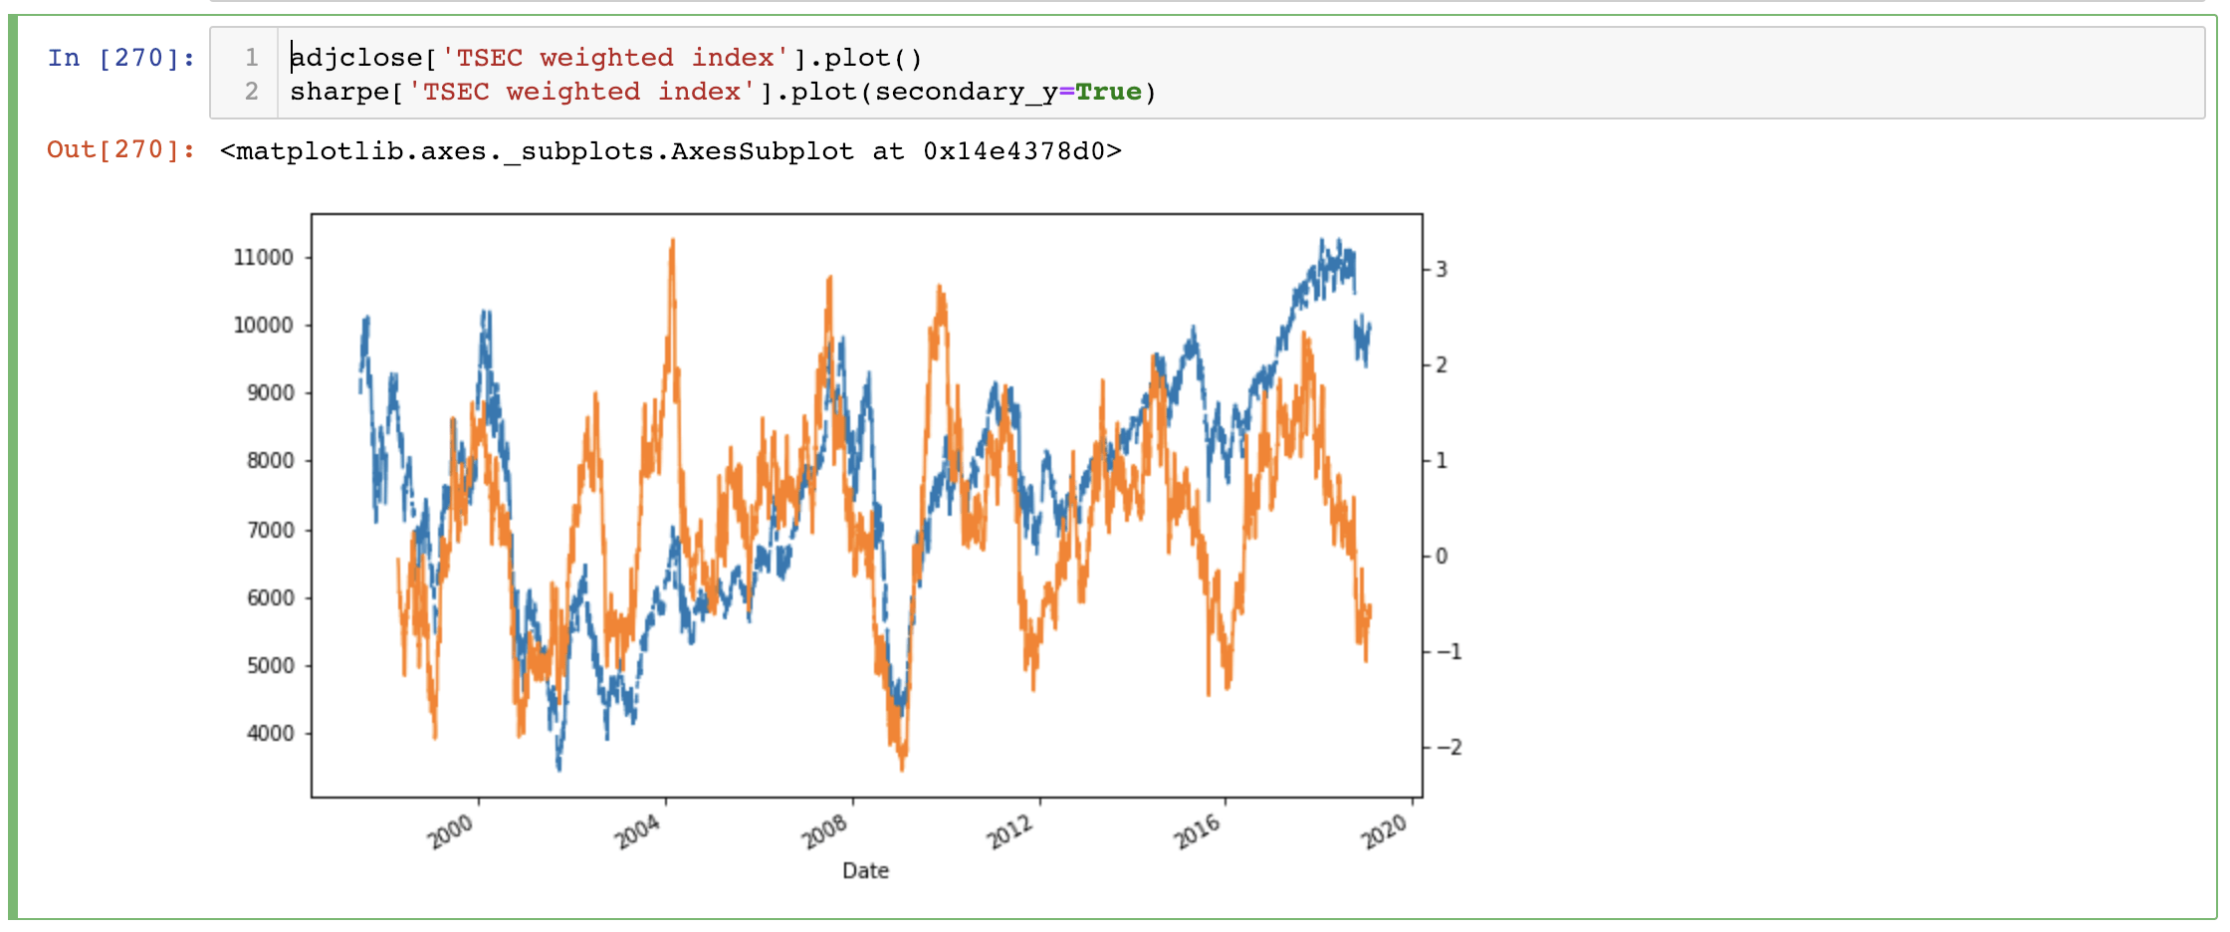Click the Date x-axis title
Image resolution: width=2230 pixels, height=932 pixels.
pyautogui.click(x=865, y=870)
